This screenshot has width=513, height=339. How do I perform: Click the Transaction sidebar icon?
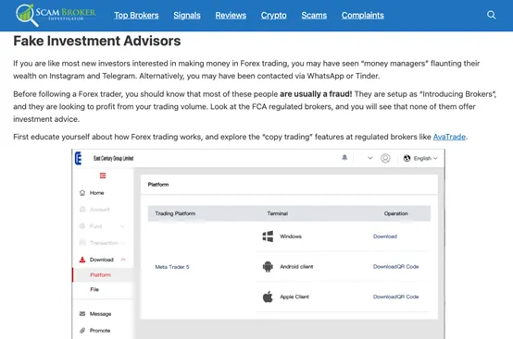tap(82, 243)
